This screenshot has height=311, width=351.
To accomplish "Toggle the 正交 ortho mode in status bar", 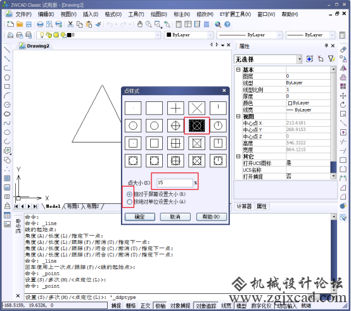I will coord(145,306).
